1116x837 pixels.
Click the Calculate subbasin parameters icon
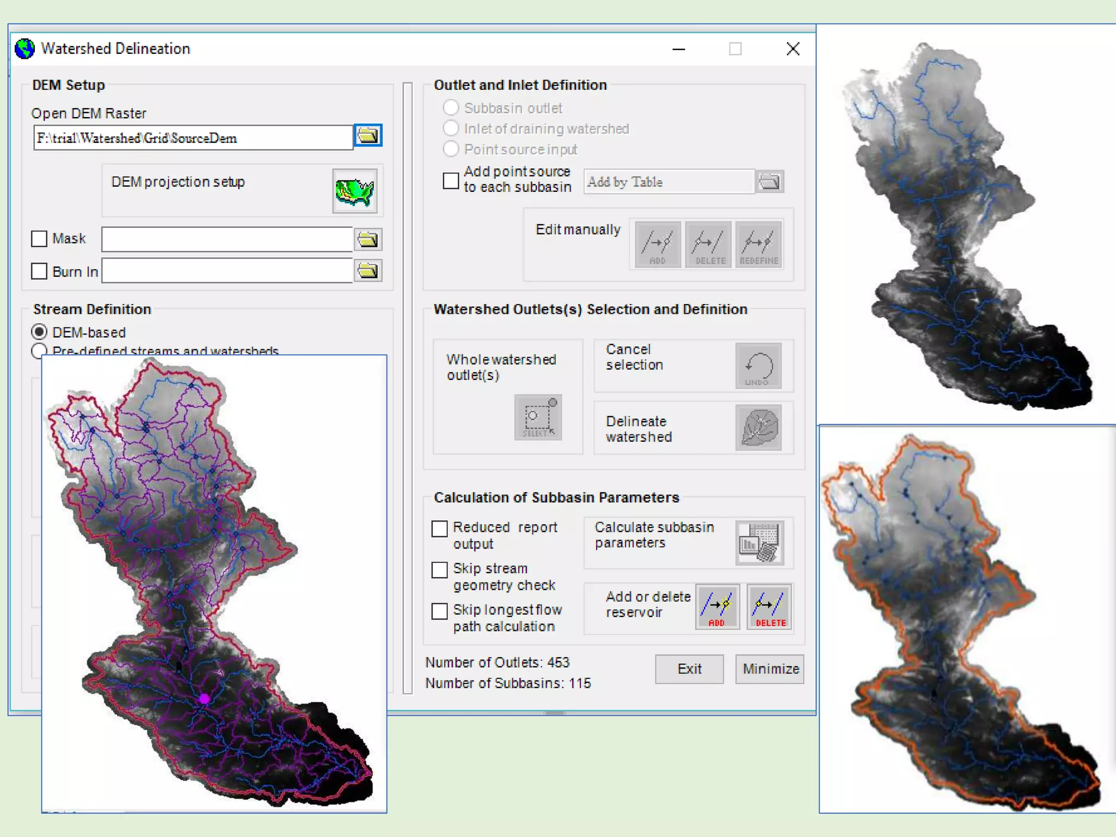pos(759,543)
